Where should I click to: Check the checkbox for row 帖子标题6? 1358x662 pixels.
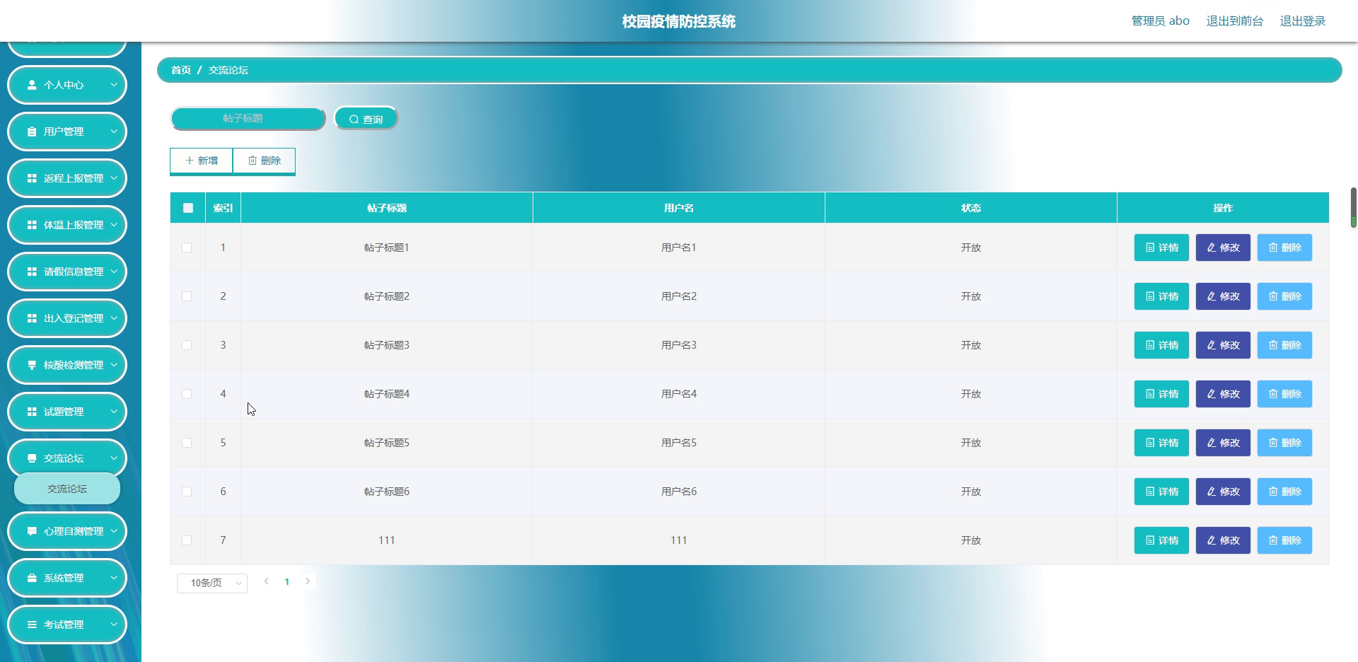187,492
